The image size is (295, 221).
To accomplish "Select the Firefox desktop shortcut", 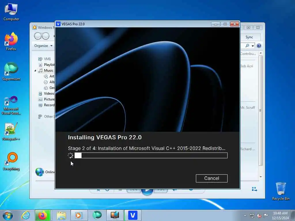I will click(11, 41).
